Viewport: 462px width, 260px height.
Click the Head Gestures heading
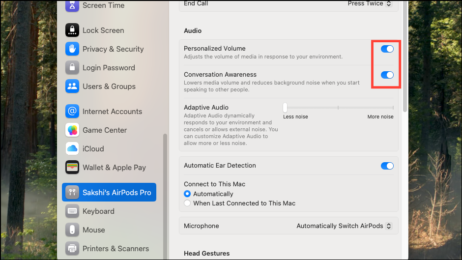tap(207, 253)
